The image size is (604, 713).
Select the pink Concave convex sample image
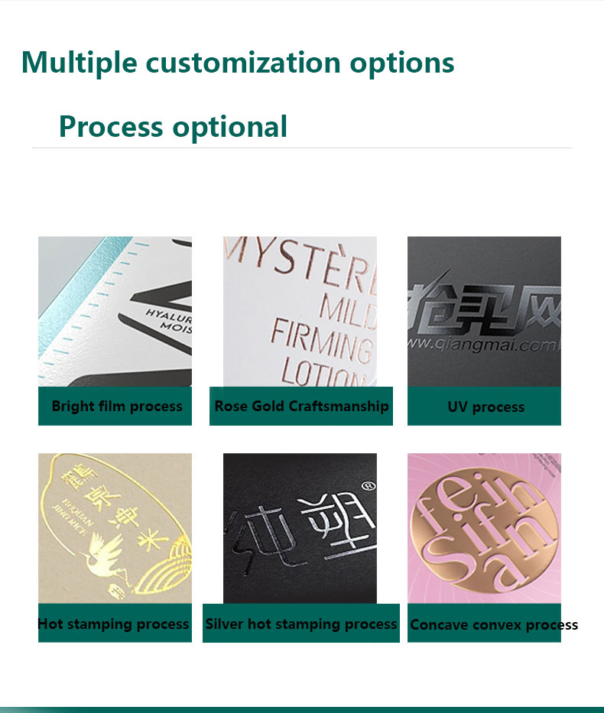pos(484,528)
